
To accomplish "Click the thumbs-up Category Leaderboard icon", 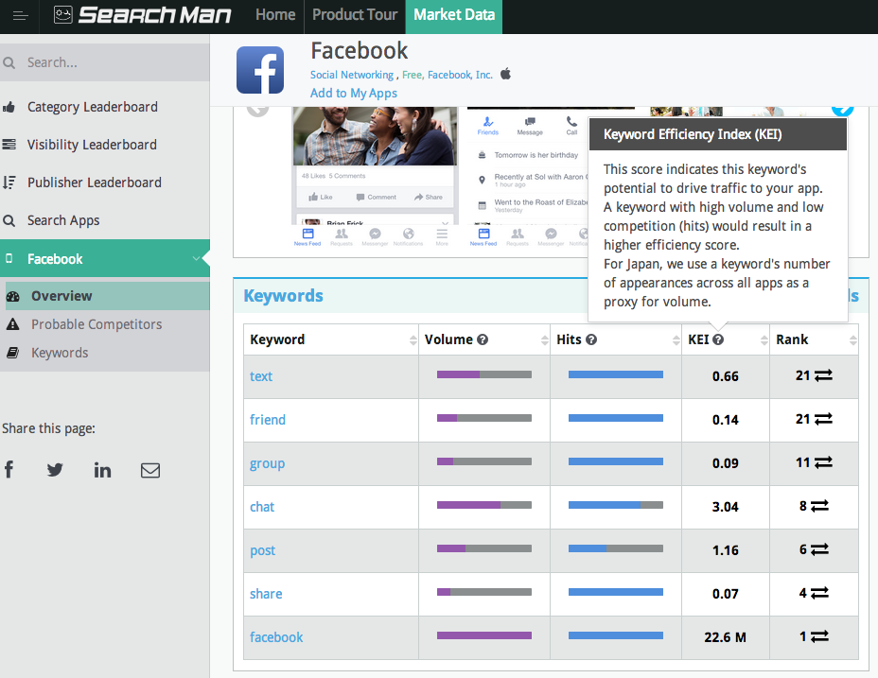I will coord(9,107).
